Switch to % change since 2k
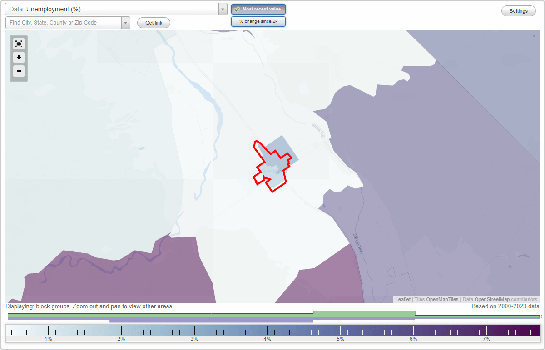The image size is (545, 350). pyautogui.click(x=258, y=21)
